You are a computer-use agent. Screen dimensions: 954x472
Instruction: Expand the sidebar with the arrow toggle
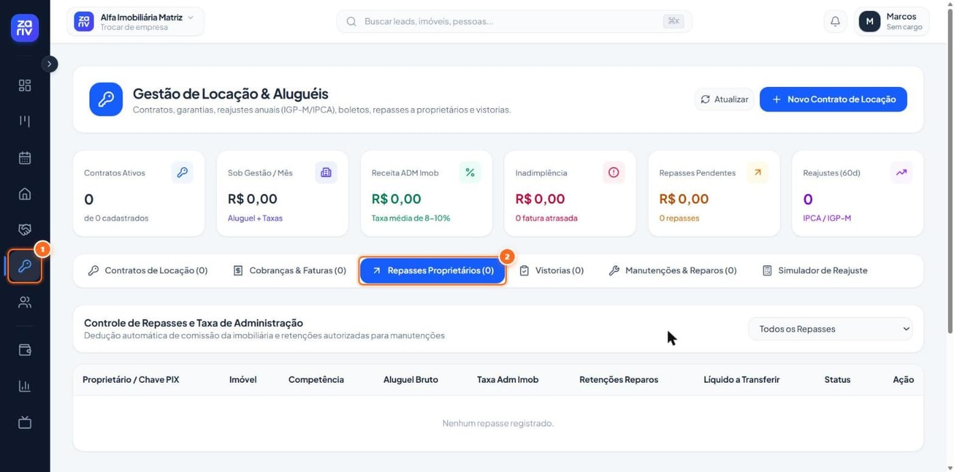click(49, 64)
